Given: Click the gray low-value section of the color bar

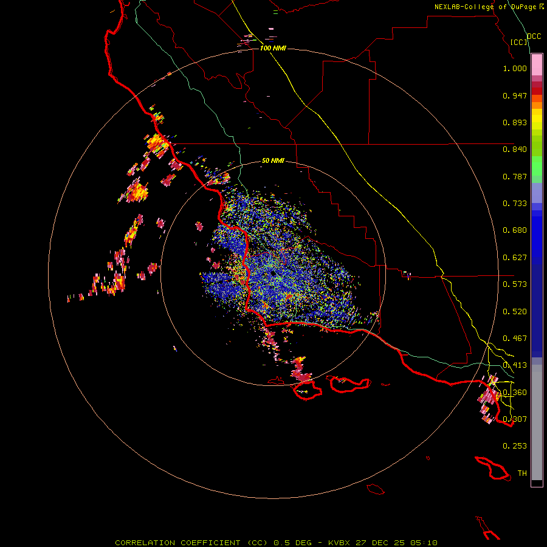Looking at the screenshot, I should (537, 422).
